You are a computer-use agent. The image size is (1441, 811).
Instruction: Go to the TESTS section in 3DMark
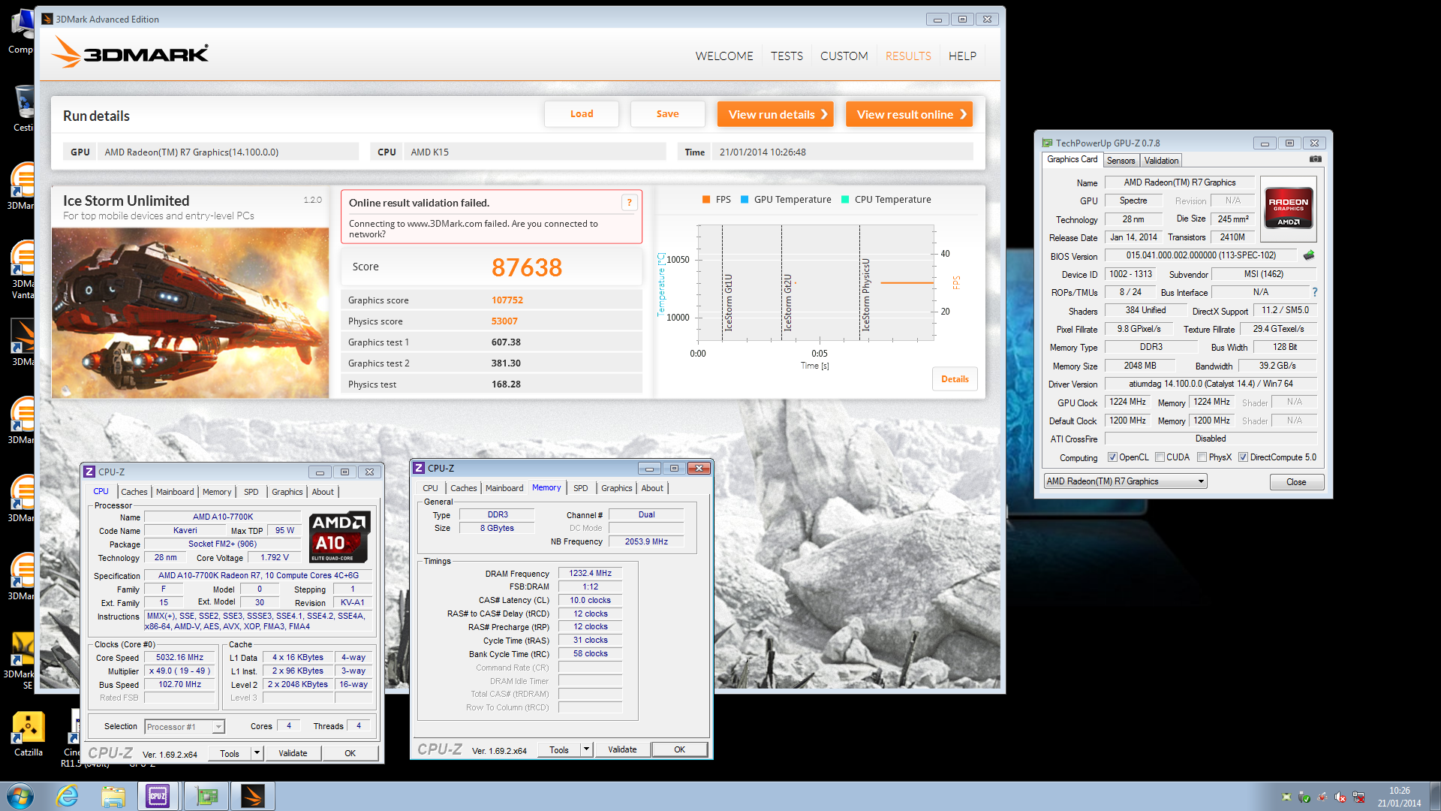coord(787,56)
